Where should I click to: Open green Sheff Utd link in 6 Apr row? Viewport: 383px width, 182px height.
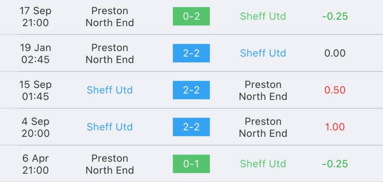click(263, 164)
